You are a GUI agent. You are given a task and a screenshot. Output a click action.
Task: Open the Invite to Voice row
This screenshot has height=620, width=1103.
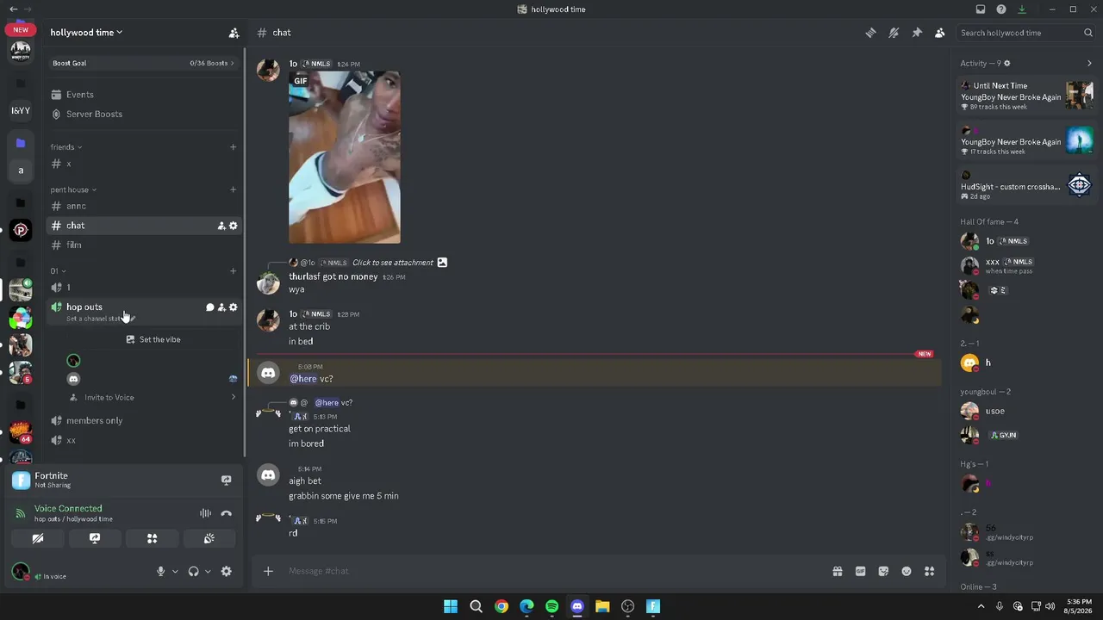click(x=152, y=397)
